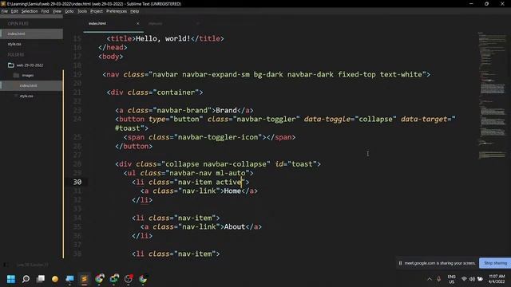The height and width of the screenshot is (287, 511).
Task: Click the battery tray icon
Action: click(480, 279)
